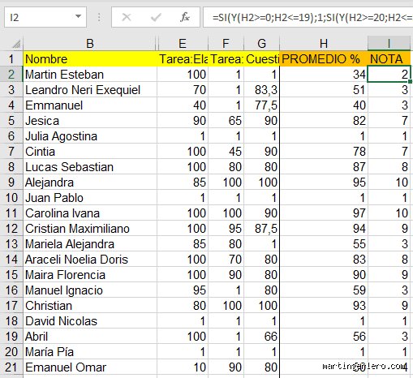The image size is (413, 378).
Task: Select the cell Araceli Noelia Doris
Action: (90, 260)
